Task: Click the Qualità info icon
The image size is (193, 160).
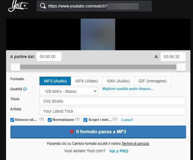Action: click(25, 89)
